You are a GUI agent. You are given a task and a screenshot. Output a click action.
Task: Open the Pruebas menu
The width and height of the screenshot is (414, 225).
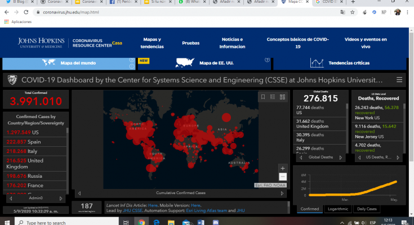click(x=190, y=43)
